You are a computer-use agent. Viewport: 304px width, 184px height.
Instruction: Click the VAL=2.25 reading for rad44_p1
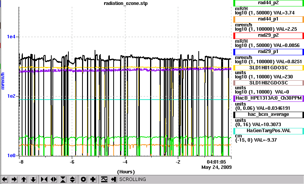point(287,29)
